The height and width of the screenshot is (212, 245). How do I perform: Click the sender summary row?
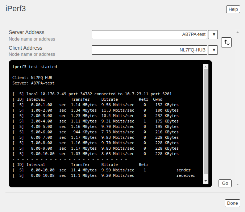pos(101,170)
